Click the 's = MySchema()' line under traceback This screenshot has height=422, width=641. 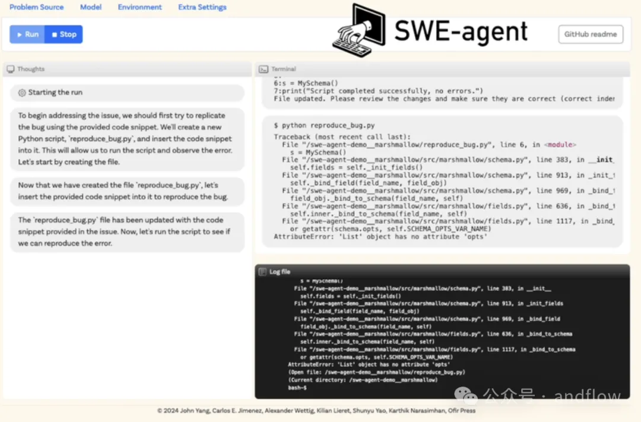pos(318,153)
